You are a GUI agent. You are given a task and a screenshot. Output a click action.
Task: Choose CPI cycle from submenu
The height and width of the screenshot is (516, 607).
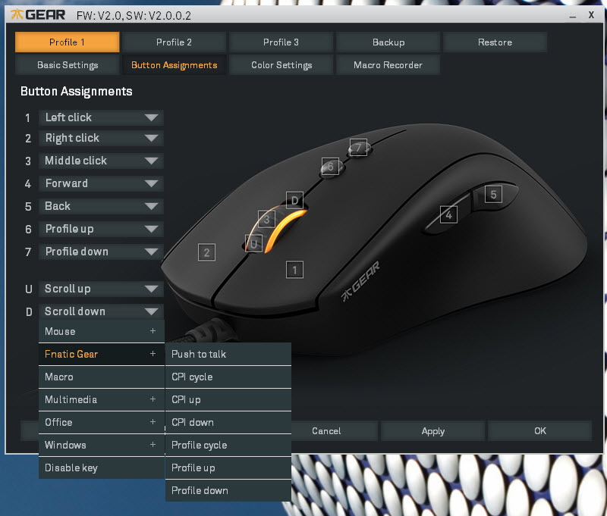point(228,377)
